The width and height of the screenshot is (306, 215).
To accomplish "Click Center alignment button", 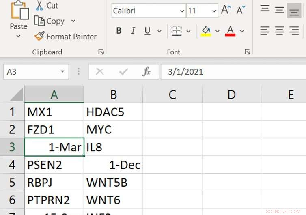I will pyautogui.click(x=280, y=31).
